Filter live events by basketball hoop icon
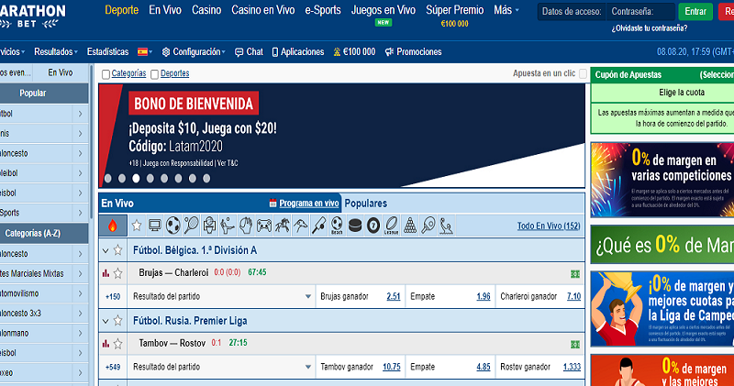 pos(209,226)
